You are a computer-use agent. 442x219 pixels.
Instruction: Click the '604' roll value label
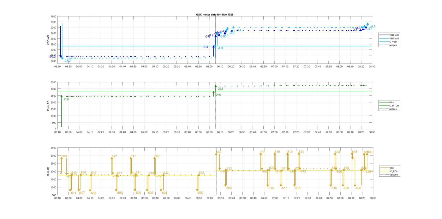click(337, 152)
